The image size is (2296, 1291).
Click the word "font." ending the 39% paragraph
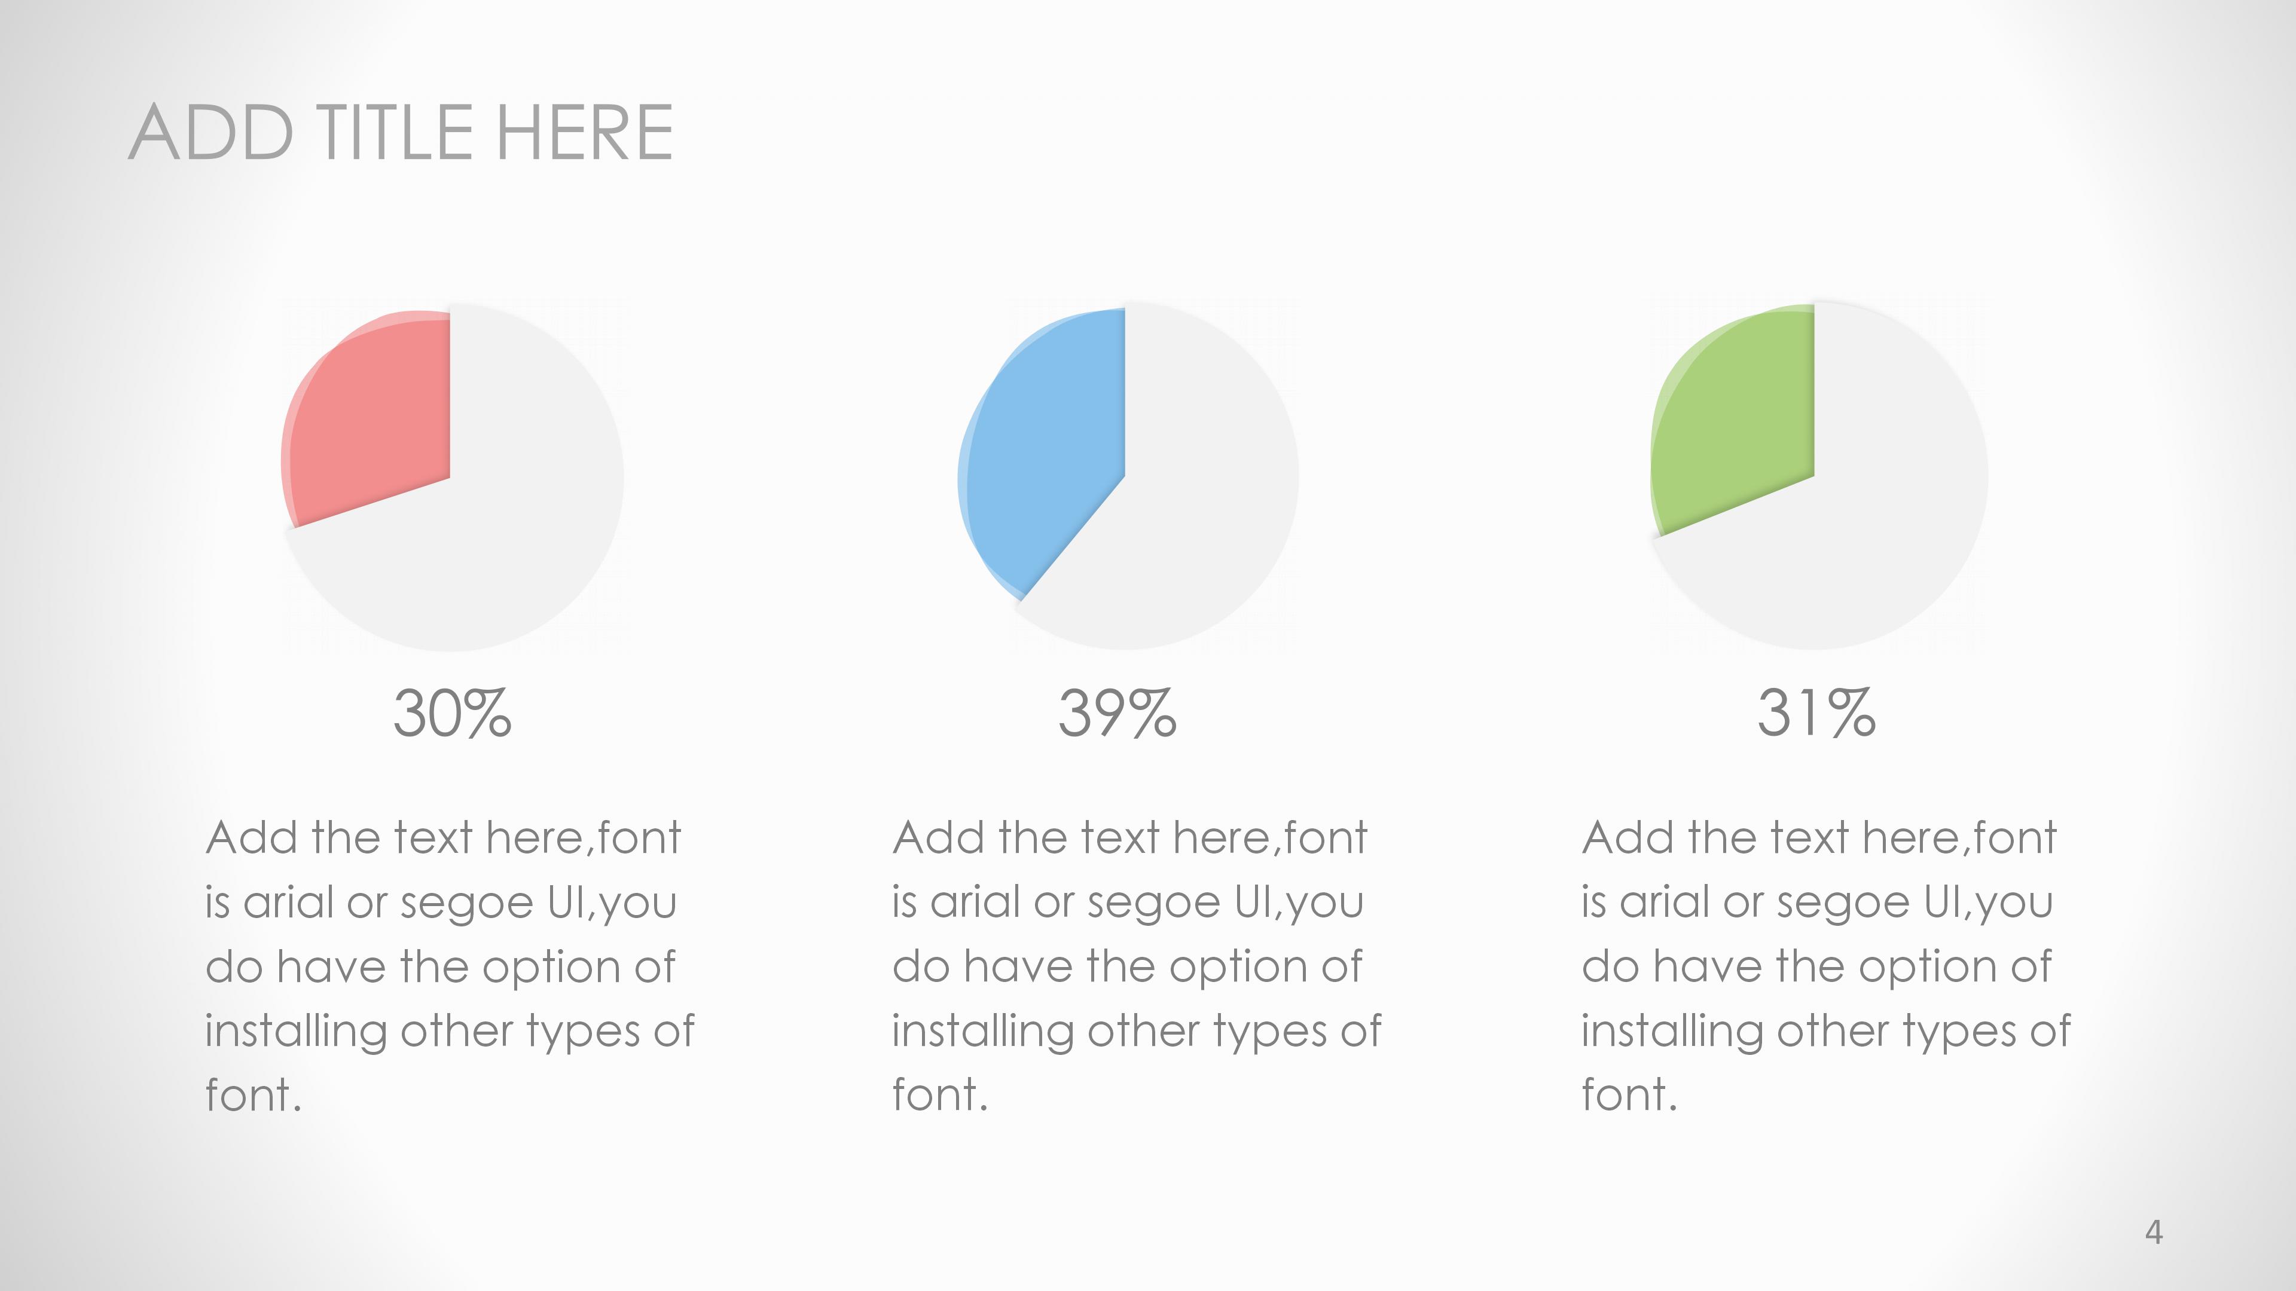tap(941, 1095)
